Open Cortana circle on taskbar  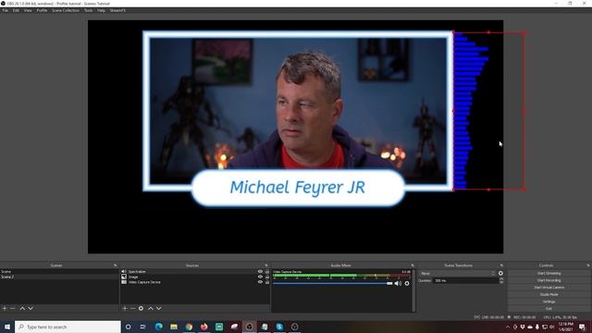(128, 327)
